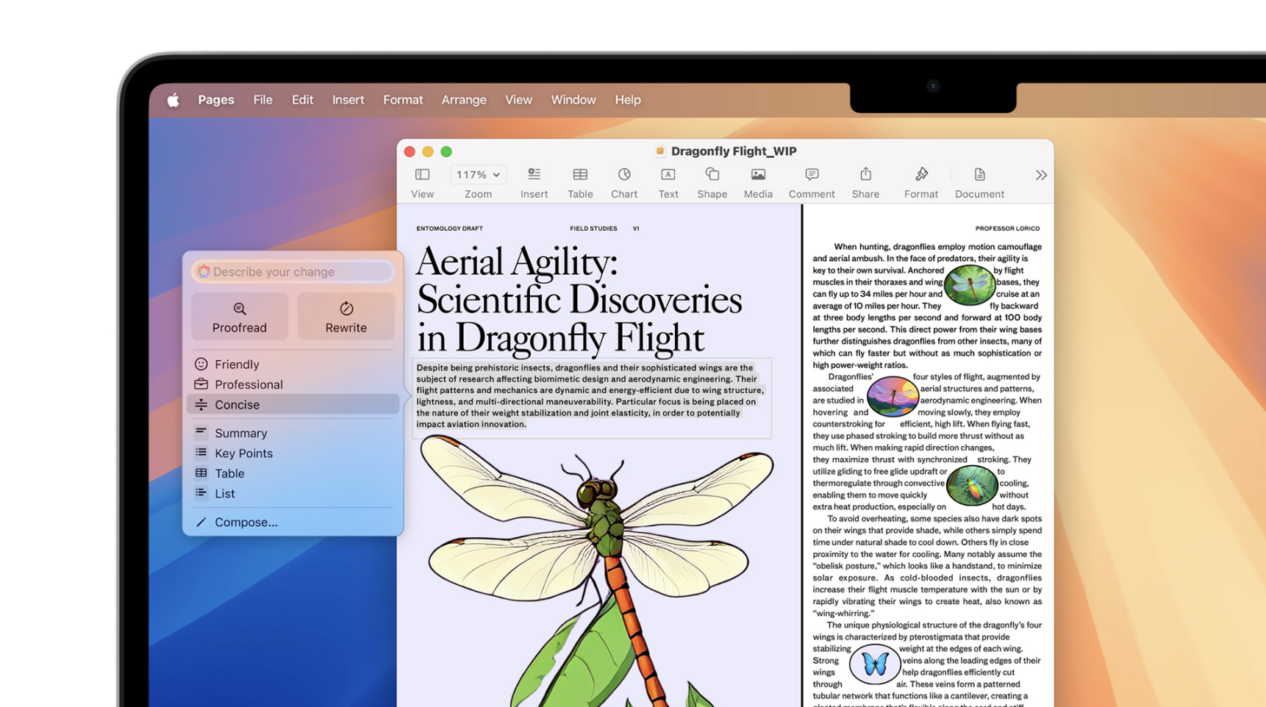Image resolution: width=1266 pixels, height=707 pixels.
Task: Choose the List option in Writing Tools
Action: (x=293, y=494)
